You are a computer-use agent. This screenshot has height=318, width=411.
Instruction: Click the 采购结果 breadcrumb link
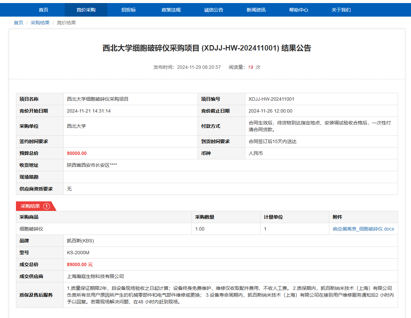(x=40, y=23)
